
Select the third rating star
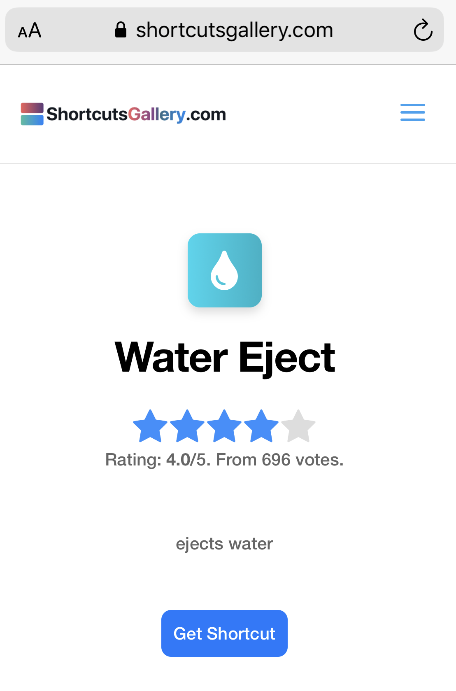tap(224, 426)
